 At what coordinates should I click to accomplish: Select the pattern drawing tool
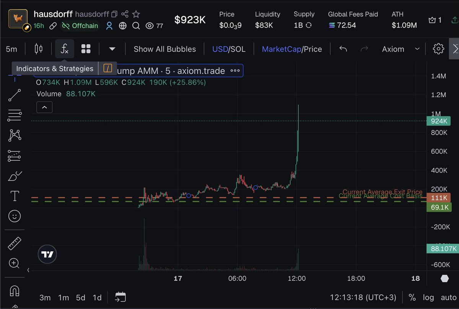point(15,135)
